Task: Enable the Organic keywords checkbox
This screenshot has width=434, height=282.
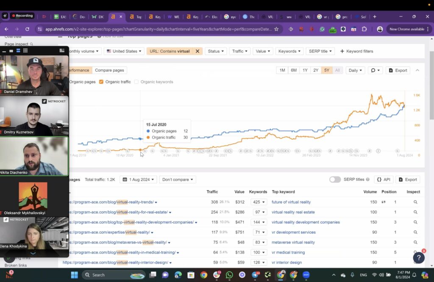Action: (136, 82)
